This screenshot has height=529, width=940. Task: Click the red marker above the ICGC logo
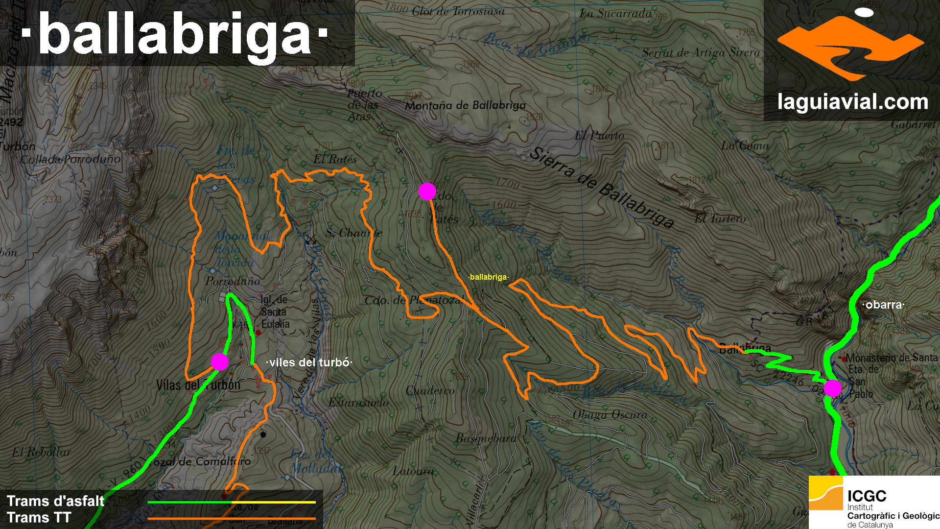pyautogui.click(x=832, y=472)
